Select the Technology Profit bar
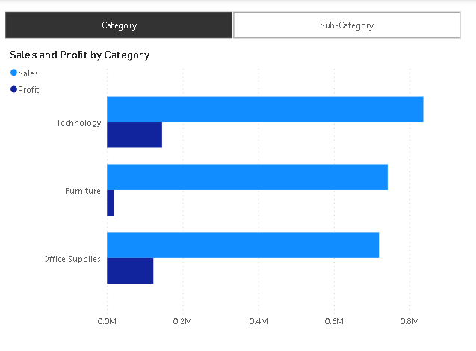The image size is (476, 351). point(135,135)
